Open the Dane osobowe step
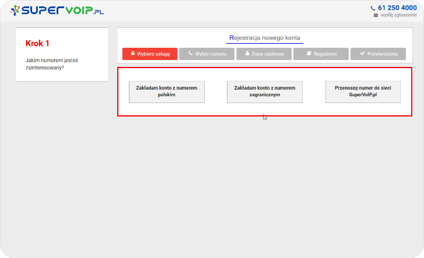This screenshot has width=424, height=258. (264, 54)
